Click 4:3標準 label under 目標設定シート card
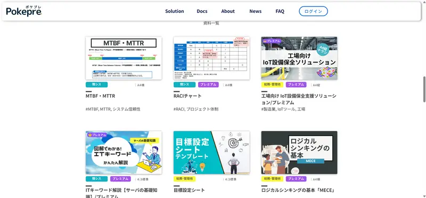Screen dimensions: 426x198 point(231,179)
